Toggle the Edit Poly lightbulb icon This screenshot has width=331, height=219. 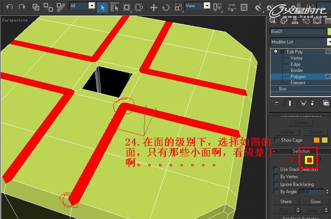(275, 51)
